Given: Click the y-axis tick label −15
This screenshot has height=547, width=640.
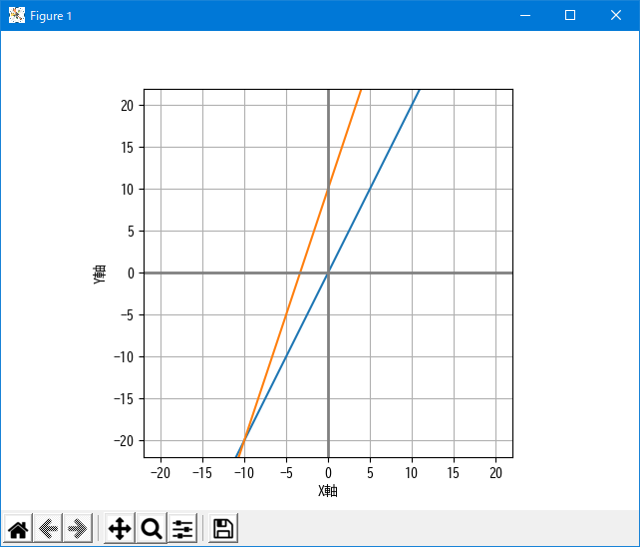Looking at the screenshot, I should pyautogui.click(x=124, y=399).
